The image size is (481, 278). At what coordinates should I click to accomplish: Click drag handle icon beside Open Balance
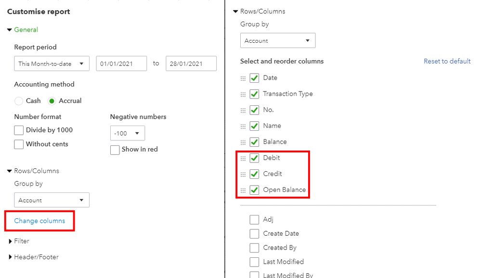pyautogui.click(x=243, y=190)
